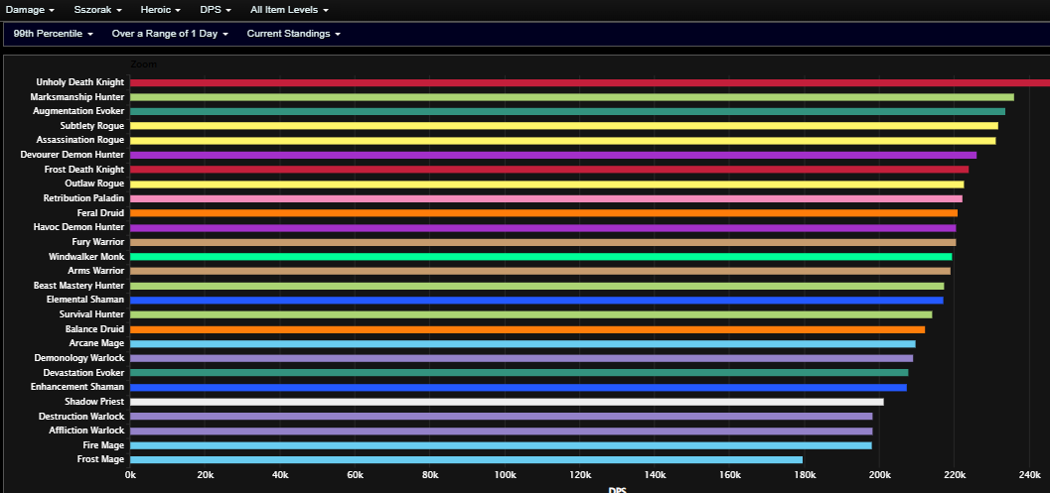Click the Augmentation Evoker teal bar
Viewport: 1050px width, 493px height.
click(x=567, y=112)
